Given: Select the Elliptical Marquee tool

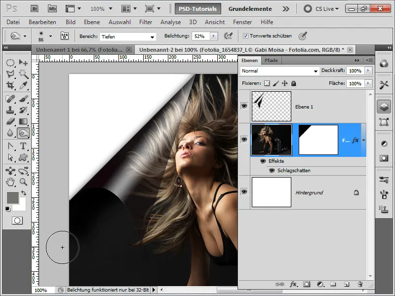Looking at the screenshot, I should click(x=10, y=63).
